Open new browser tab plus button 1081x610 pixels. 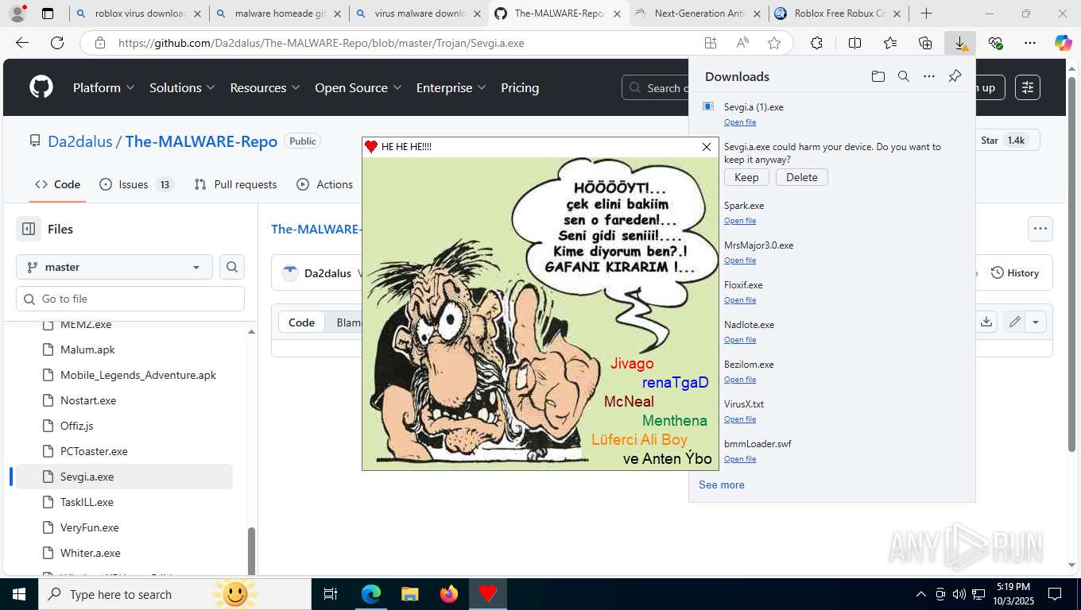point(926,14)
